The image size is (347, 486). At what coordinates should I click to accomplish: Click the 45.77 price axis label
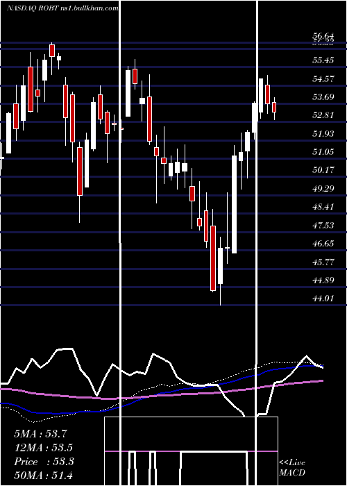point(323,262)
